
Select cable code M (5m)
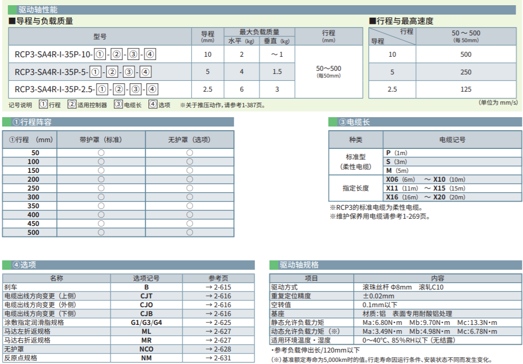[397, 170]
